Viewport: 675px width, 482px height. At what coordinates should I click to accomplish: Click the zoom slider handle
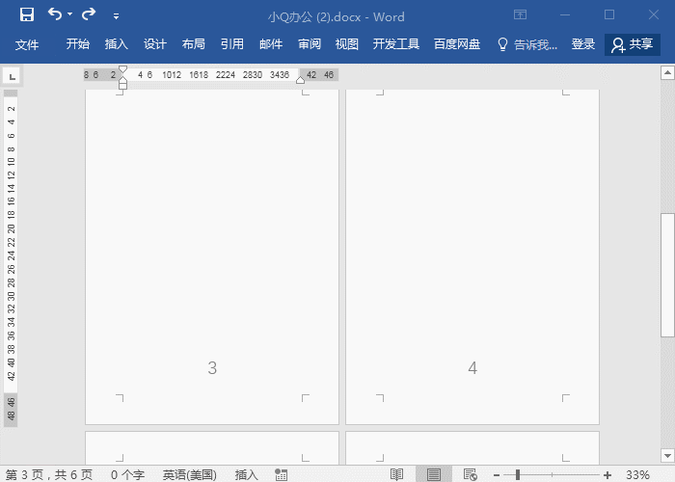point(518,474)
